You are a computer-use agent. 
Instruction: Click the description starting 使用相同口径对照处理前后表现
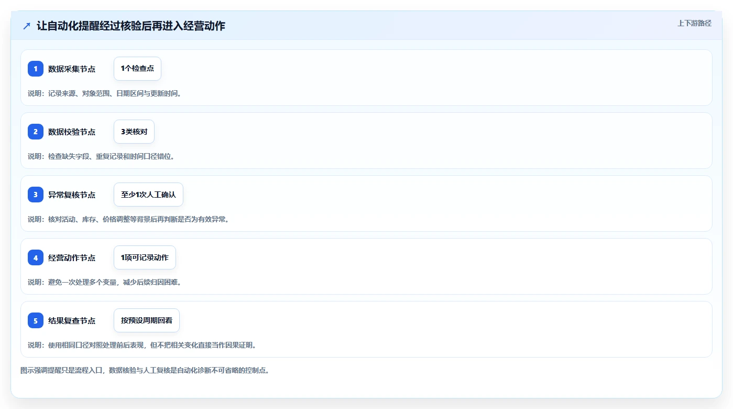[142, 345]
